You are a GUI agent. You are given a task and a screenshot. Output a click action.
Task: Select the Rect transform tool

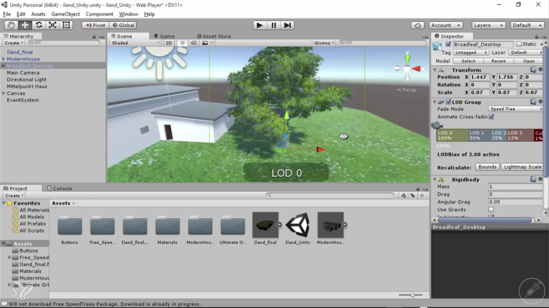[66, 25]
